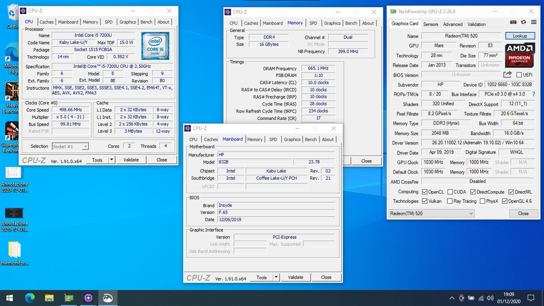Screen dimensions: 544x306
Task: Open the About tab in the mainboard CPU-Z window
Action: point(328,139)
